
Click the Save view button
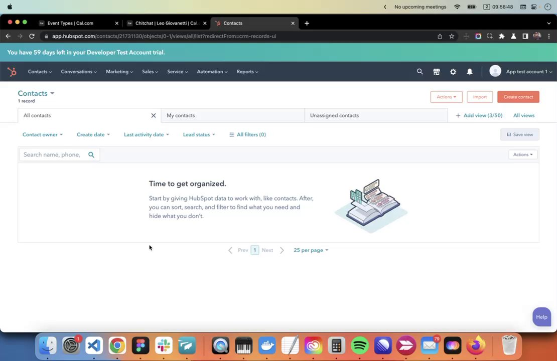tap(520, 134)
